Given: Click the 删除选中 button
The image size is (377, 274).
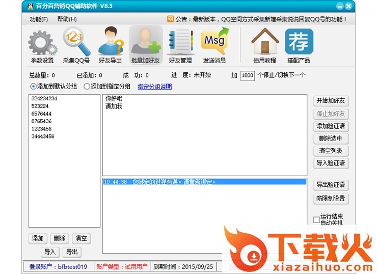Looking at the screenshot, I should [x=331, y=139].
